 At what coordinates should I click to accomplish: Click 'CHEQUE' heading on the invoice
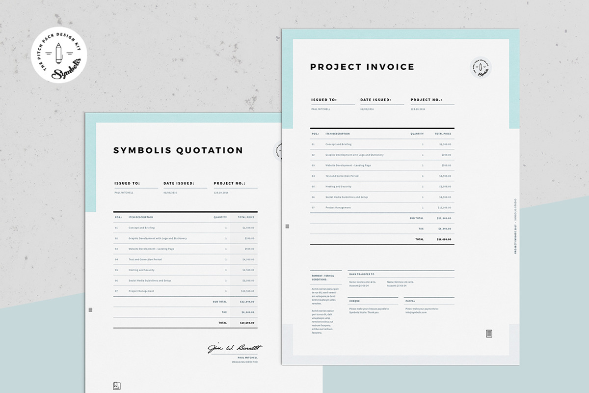(x=354, y=301)
